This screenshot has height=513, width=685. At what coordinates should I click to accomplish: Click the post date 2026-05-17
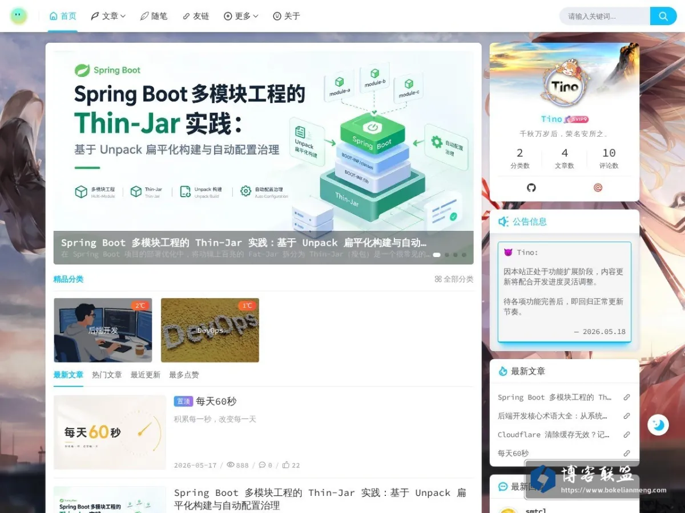195,465
